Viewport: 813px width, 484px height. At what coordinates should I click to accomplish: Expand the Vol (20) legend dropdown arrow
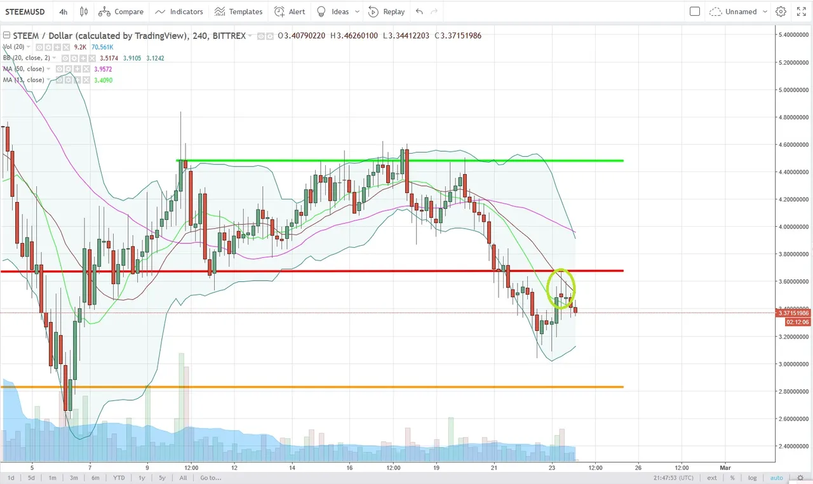[x=28, y=47]
